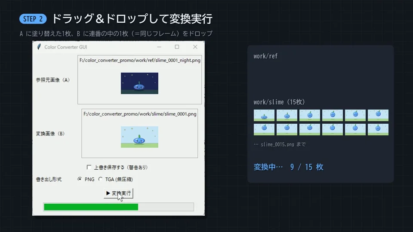This screenshot has height=232, width=413.
Task: Close the Color Converter GUI window
Action: (x=195, y=47)
